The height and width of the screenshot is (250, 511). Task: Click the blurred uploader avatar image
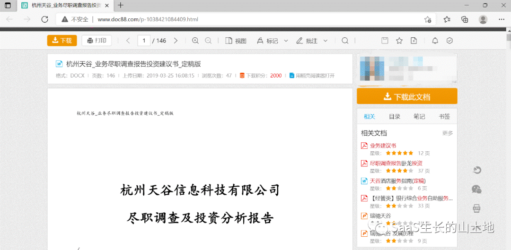pos(372,69)
